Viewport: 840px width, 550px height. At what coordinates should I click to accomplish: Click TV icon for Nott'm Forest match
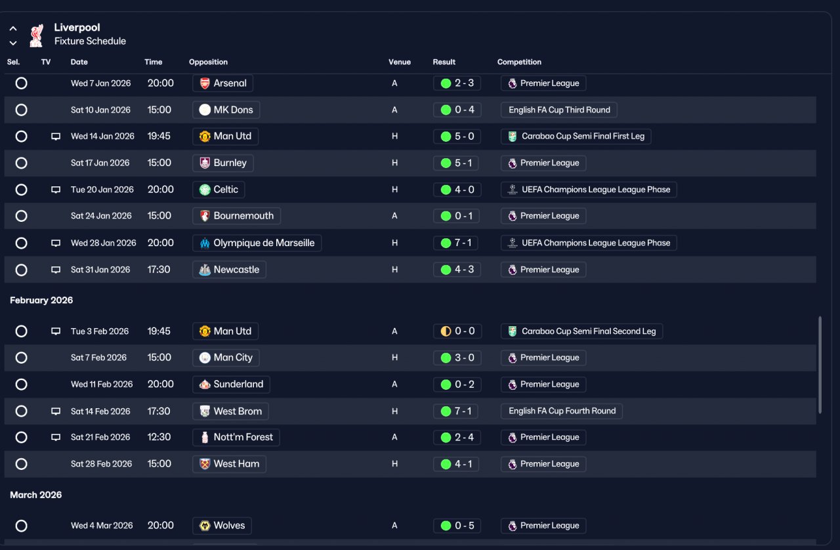[56, 437]
